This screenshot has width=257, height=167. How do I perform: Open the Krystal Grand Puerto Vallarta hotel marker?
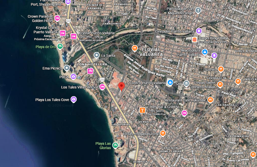[x=63, y=33]
